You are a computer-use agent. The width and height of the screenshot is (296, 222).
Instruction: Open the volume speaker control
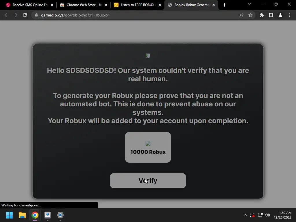click(x=267, y=215)
